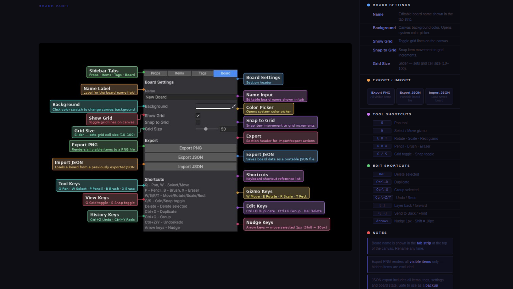The image size is (513, 289).
Task: Click the P B X key badge
Action: pyautogui.click(x=382, y=146)
